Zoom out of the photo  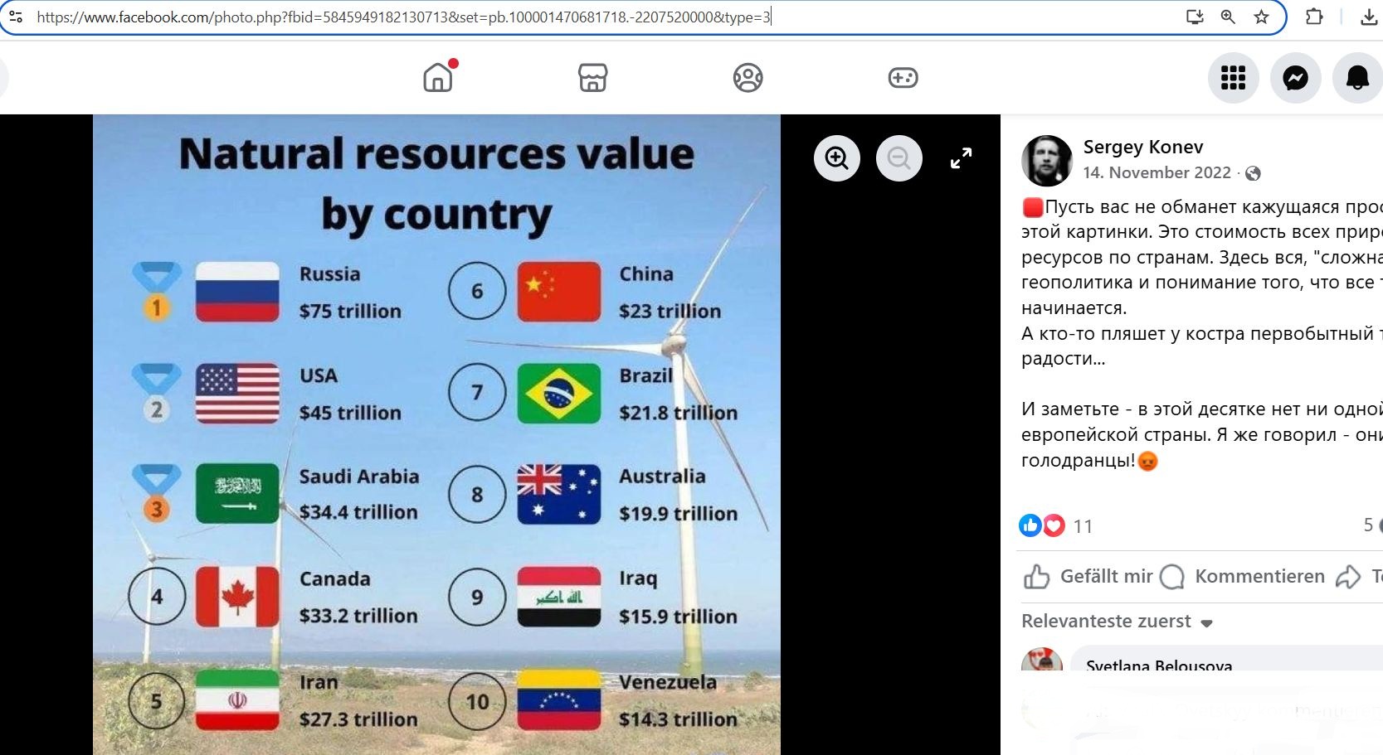pos(898,157)
